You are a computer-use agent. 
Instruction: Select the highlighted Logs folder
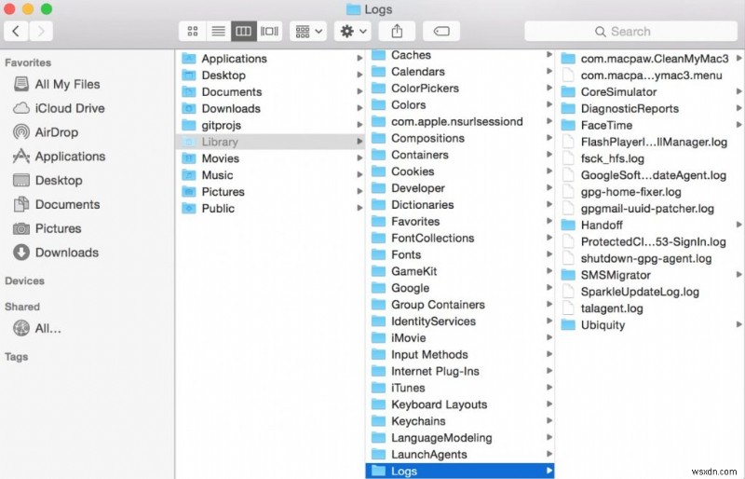[460, 471]
